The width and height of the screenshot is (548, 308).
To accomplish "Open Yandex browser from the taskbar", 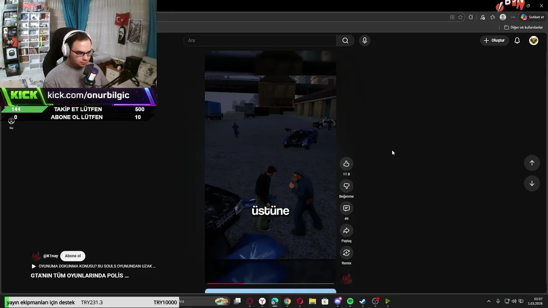I will [262, 301].
